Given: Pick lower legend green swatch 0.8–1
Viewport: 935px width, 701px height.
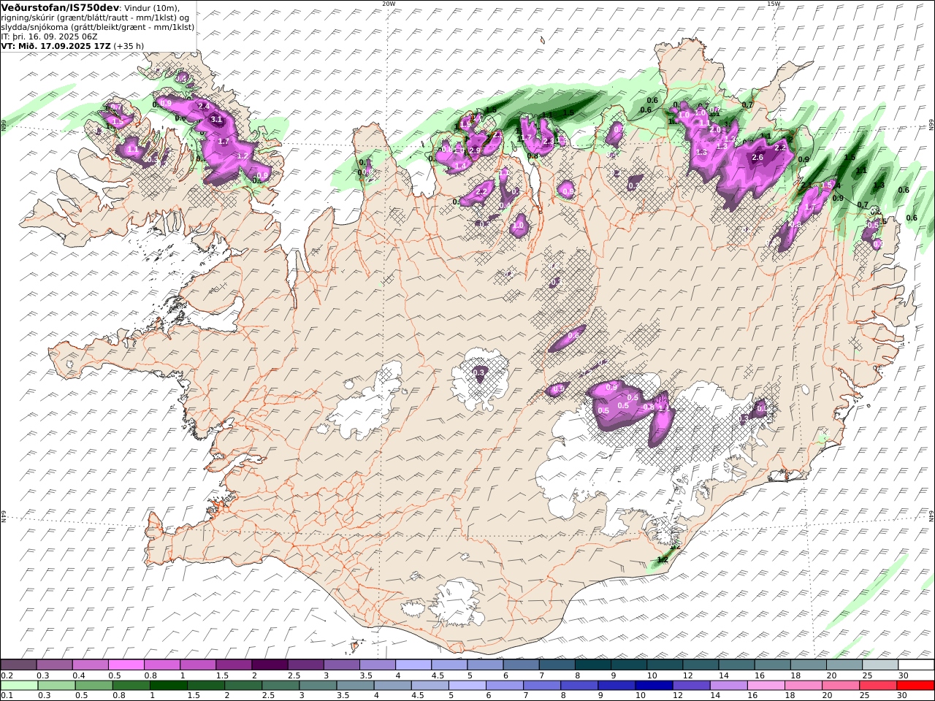Looking at the screenshot, I should point(131,686).
